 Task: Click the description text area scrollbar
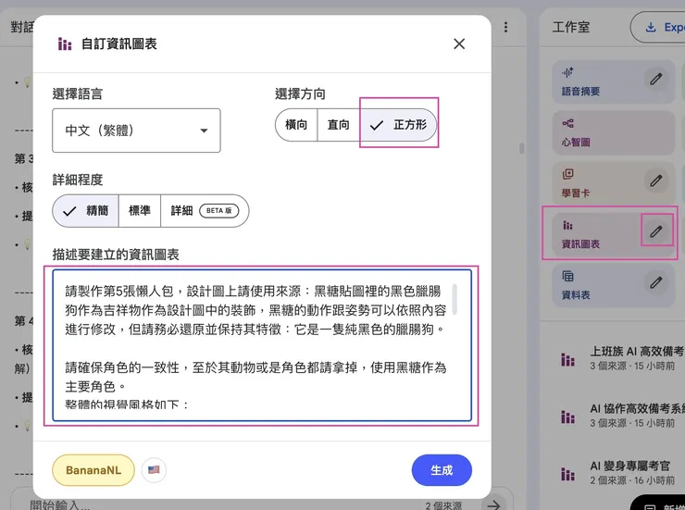click(x=455, y=299)
